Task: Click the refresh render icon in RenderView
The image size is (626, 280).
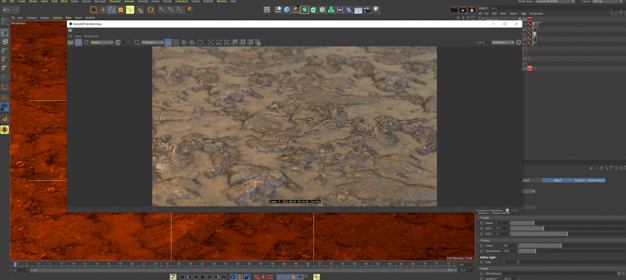Action: point(86,42)
